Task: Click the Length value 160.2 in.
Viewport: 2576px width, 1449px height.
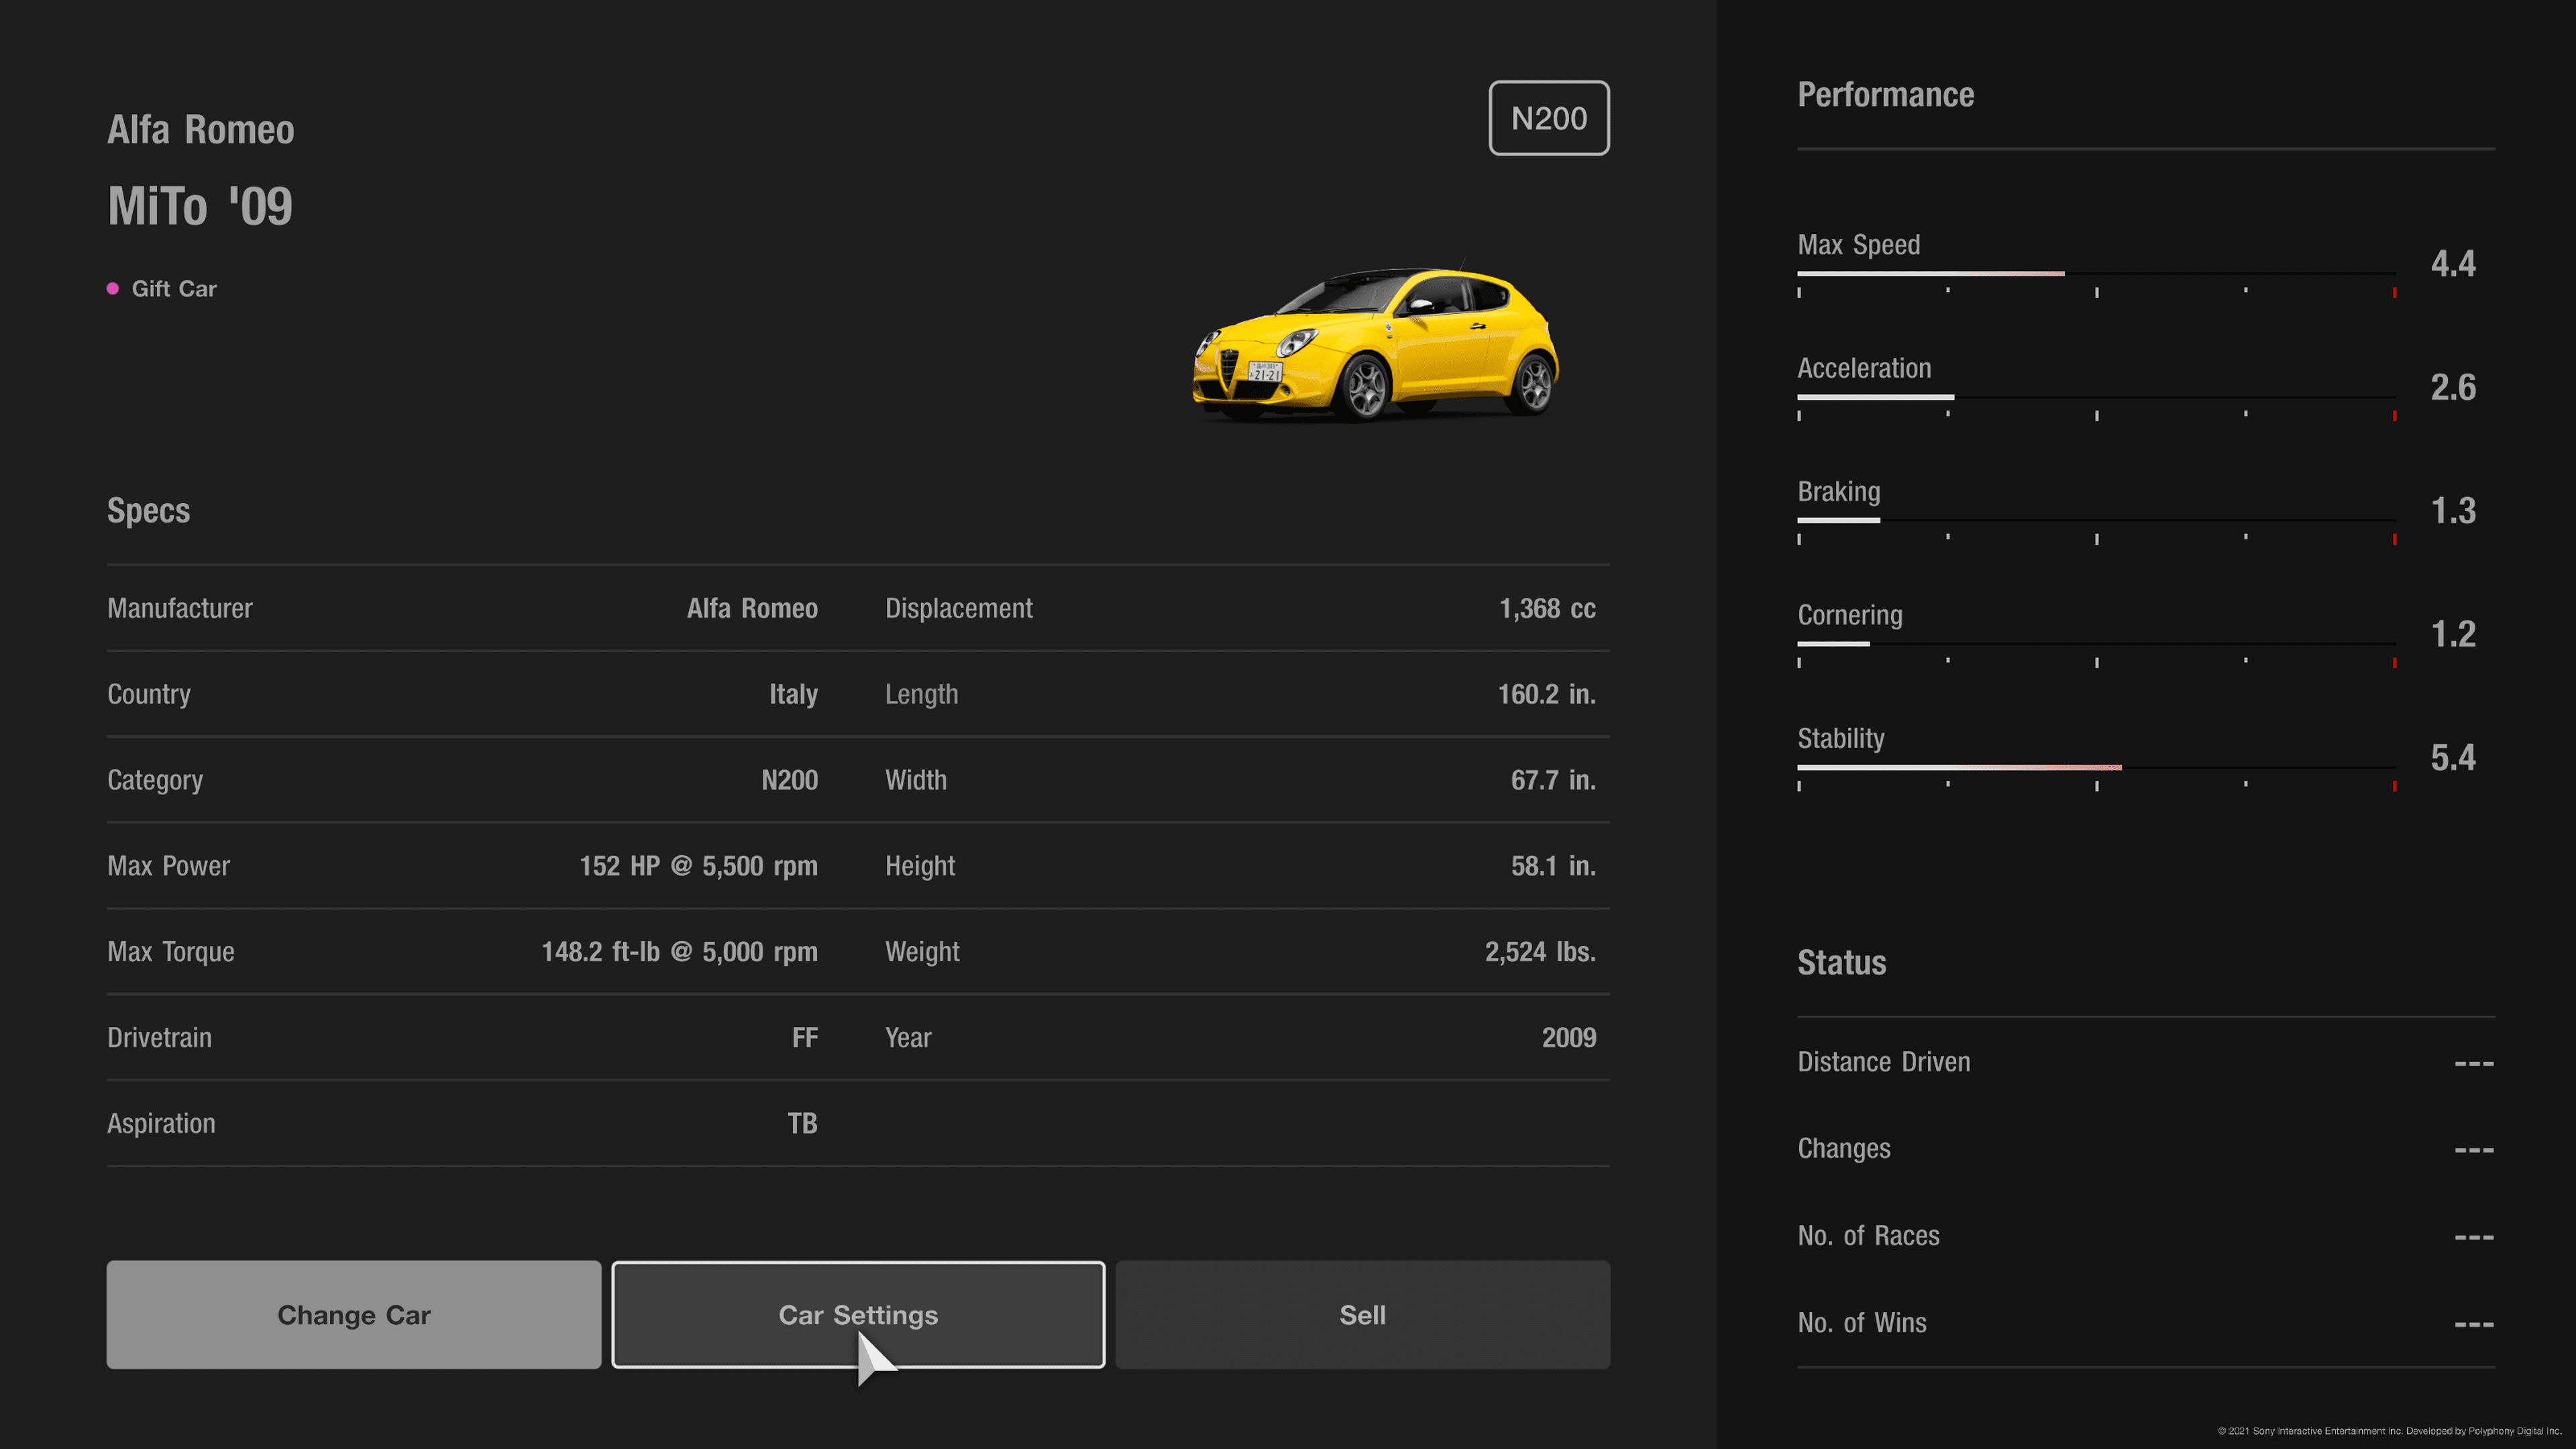Action: tap(1546, 694)
